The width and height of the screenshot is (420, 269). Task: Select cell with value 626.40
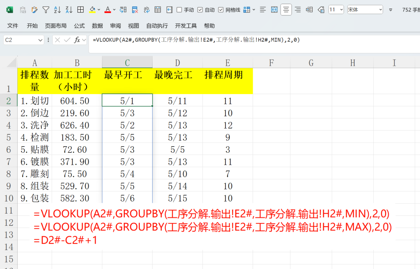tap(77, 125)
